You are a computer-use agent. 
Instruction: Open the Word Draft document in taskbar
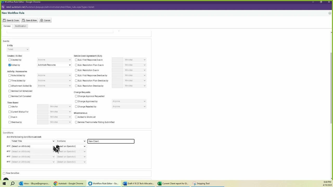click(138, 183)
